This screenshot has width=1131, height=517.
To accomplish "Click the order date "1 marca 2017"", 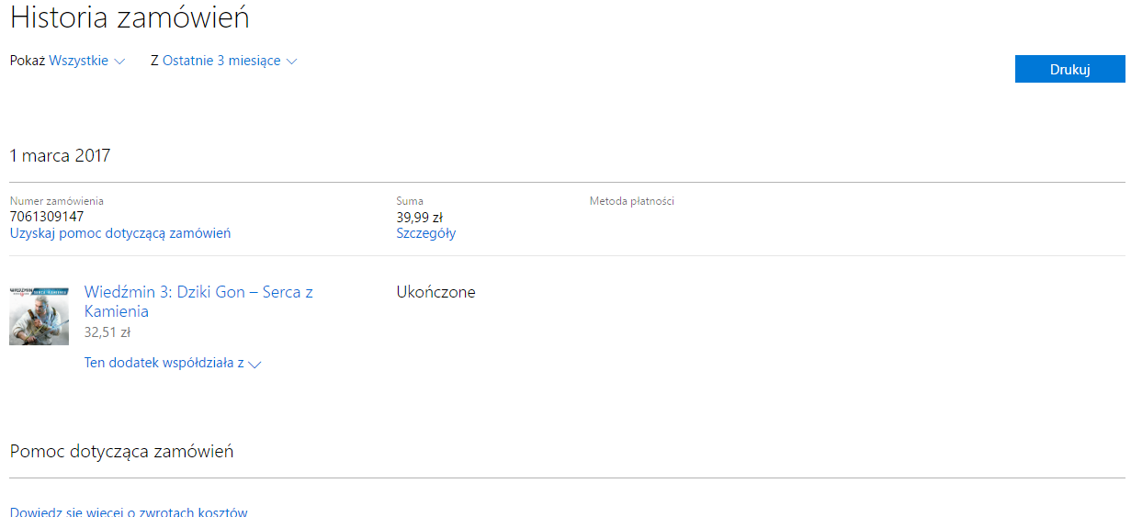I will pyautogui.click(x=60, y=155).
